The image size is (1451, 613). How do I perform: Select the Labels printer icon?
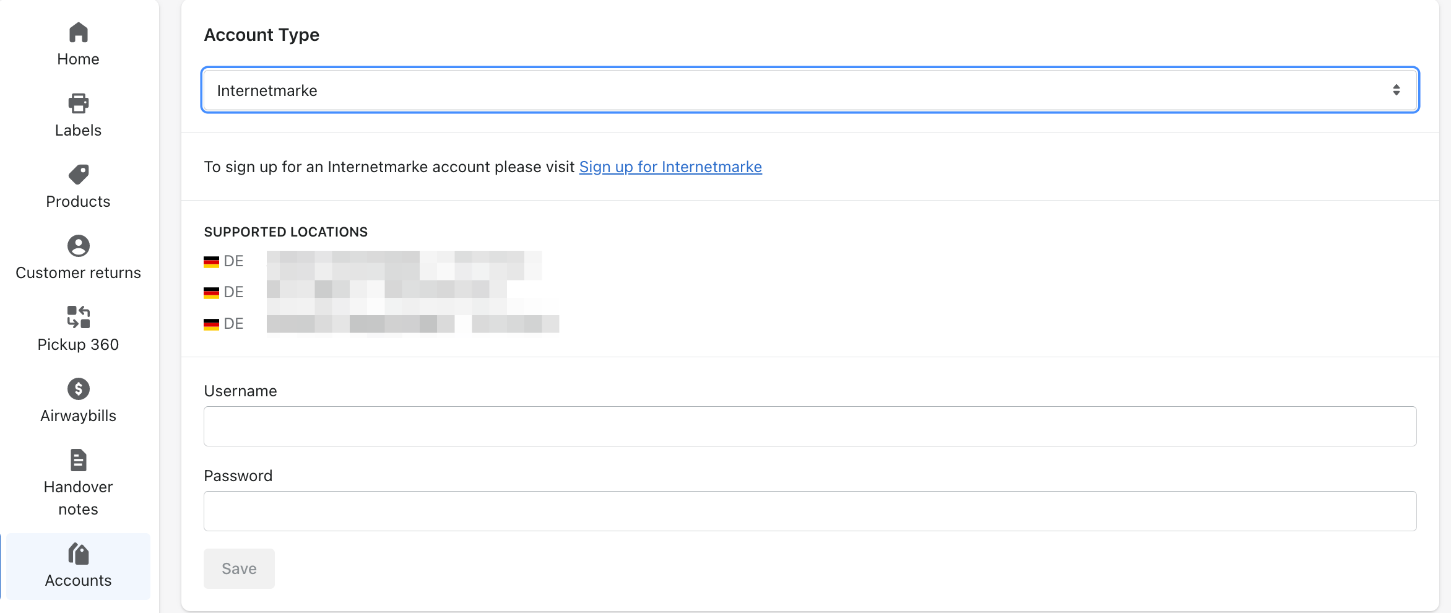79,103
